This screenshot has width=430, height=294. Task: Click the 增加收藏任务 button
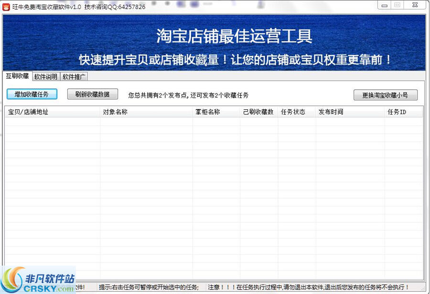[32, 94]
